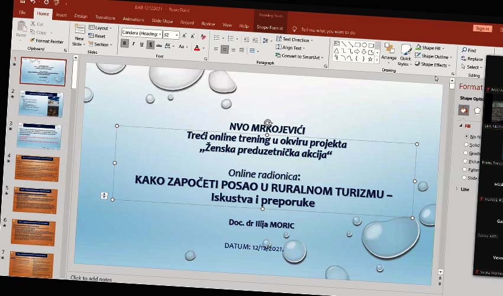Image resolution: width=503 pixels, height=296 pixels.
Task: Select Gradient fill radio option
Action: click(x=466, y=153)
